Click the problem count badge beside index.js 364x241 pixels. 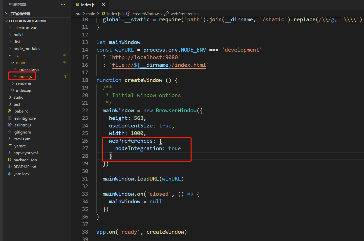pyautogui.click(x=65, y=76)
